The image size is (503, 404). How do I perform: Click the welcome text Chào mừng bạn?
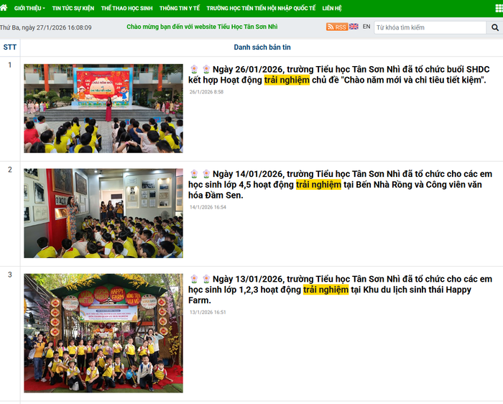pyautogui.click(x=202, y=27)
